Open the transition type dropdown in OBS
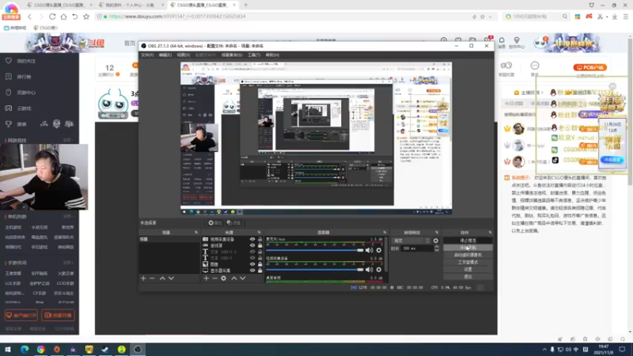The width and height of the screenshot is (633, 356). coord(411,240)
